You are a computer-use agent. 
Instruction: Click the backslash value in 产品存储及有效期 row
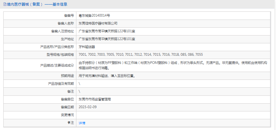79,84
